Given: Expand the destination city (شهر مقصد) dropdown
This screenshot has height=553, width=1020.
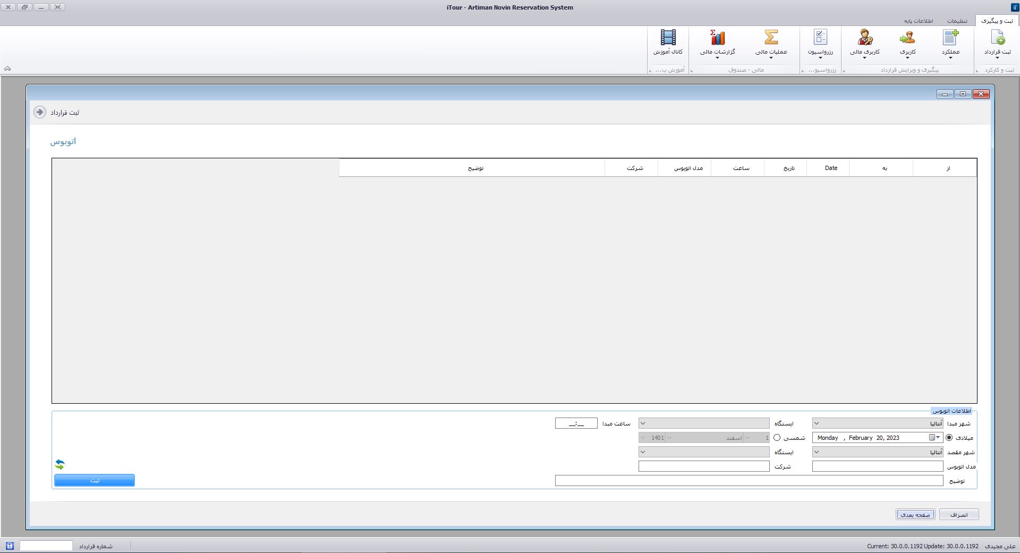Looking at the screenshot, I should pyautogui.click(x=817, y=452).
